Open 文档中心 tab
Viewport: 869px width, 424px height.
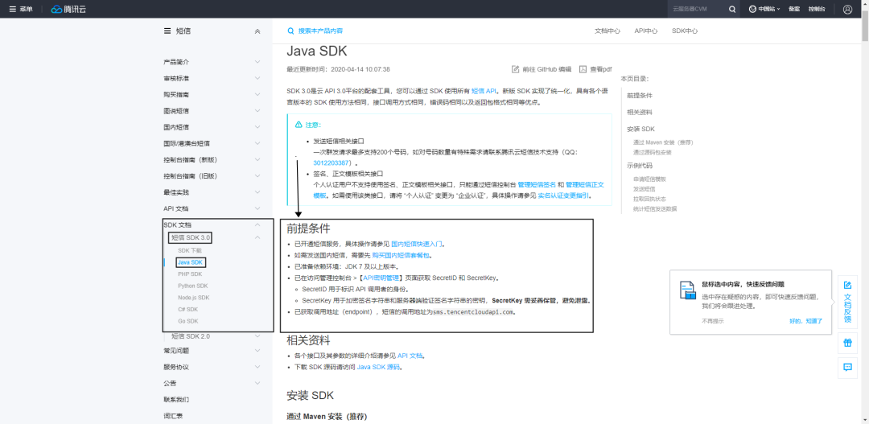607,31
